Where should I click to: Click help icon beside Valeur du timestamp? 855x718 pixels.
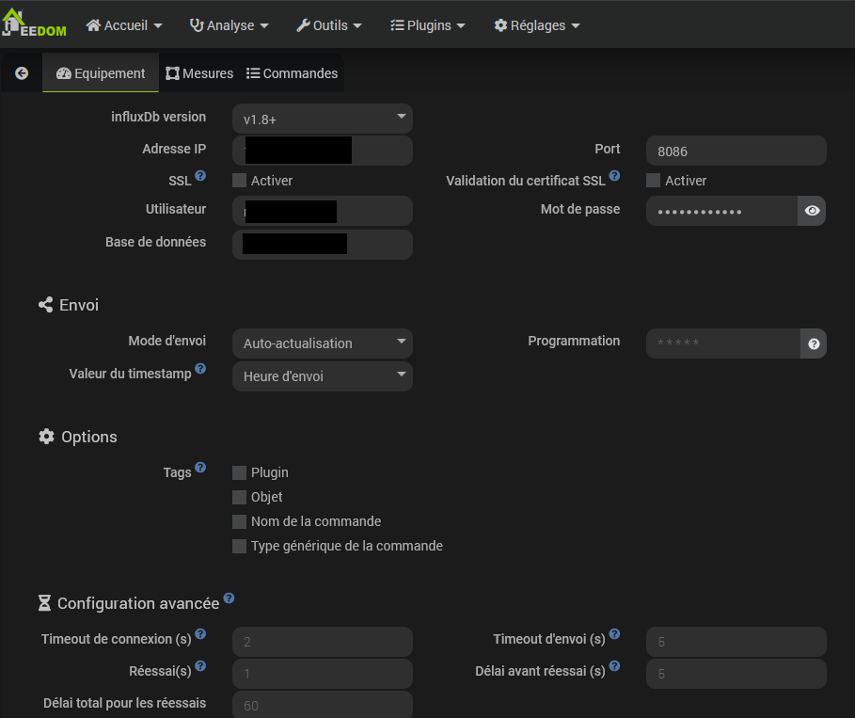(x=200, y=370)
